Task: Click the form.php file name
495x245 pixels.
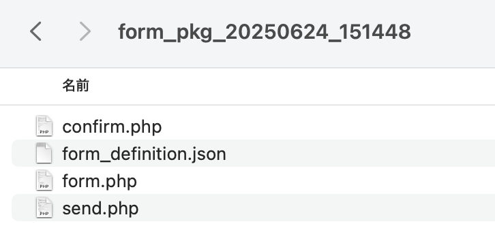Action: (x=100, y=181)
